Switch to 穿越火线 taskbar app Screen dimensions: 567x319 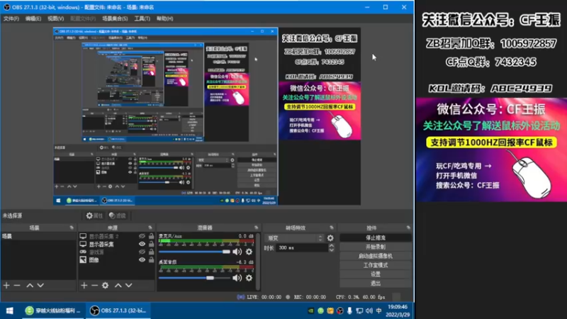click(x=54, y=310)
